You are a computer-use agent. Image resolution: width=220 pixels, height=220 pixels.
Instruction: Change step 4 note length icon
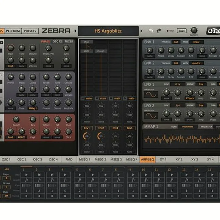(65, 180)
